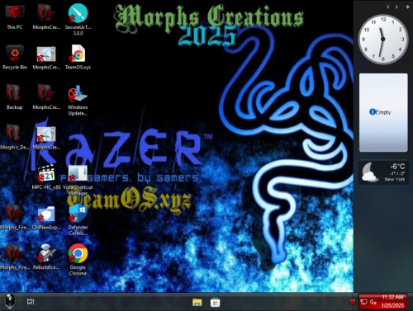
Task: Click the plus button to add gadgets
Action: tap(408, 7)
